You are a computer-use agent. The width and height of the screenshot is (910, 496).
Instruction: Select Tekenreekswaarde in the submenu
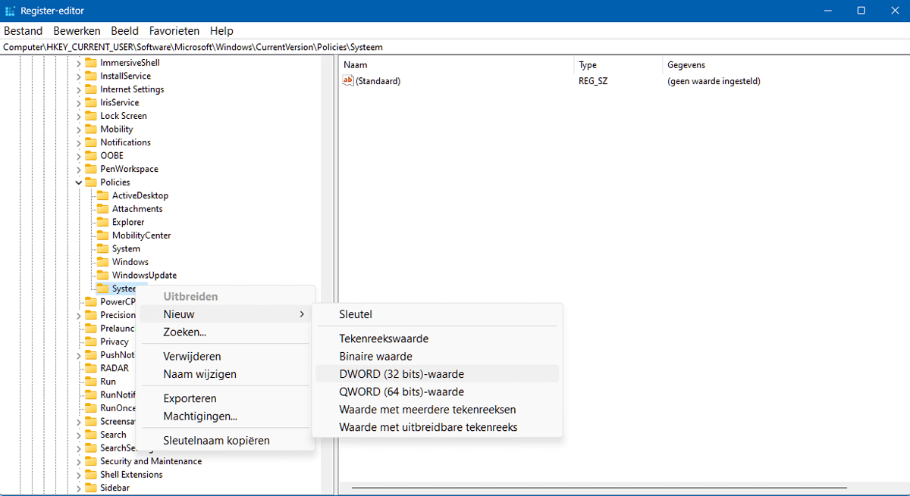[437, 338]
